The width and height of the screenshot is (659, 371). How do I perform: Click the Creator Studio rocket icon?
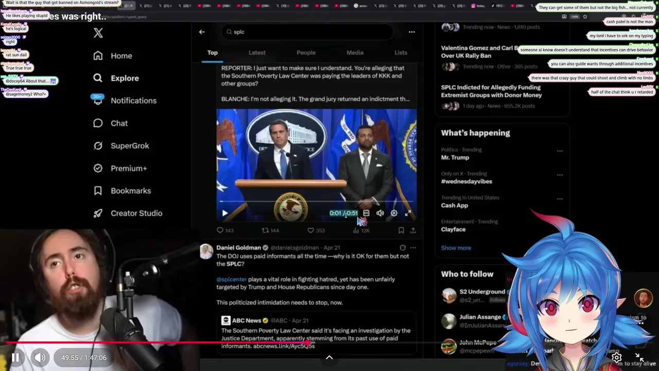point(98,213)
